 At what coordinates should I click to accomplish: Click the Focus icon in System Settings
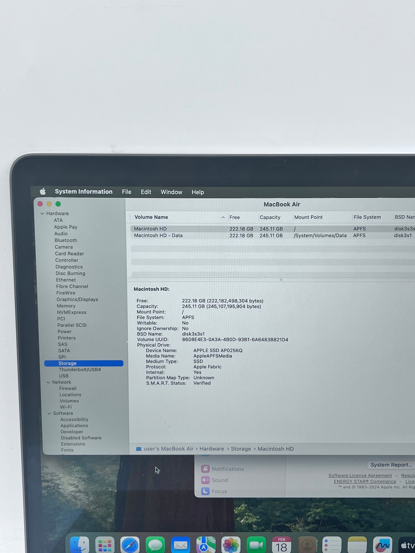tap(205, 491)
